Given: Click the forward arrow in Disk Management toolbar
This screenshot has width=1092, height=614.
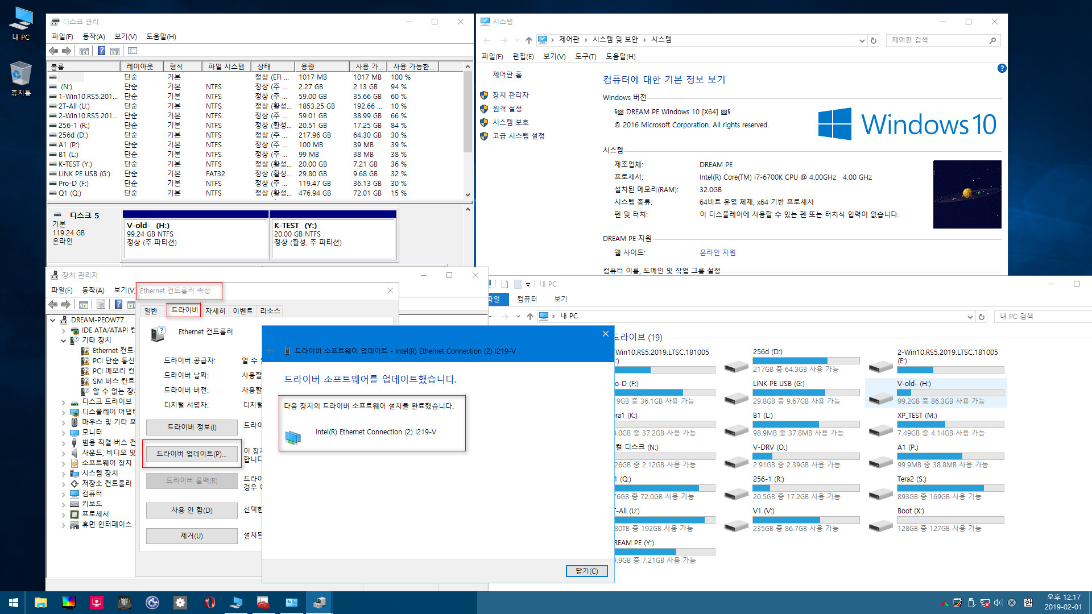Looking at the screenshot, I should click(67, 51).
